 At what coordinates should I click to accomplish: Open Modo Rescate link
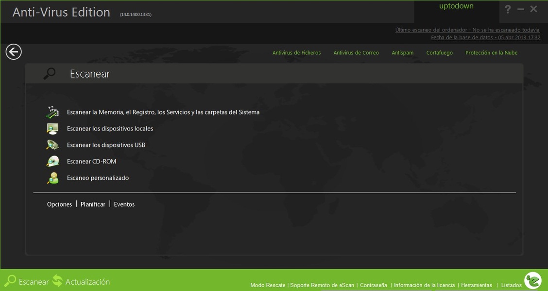[268, 285]
